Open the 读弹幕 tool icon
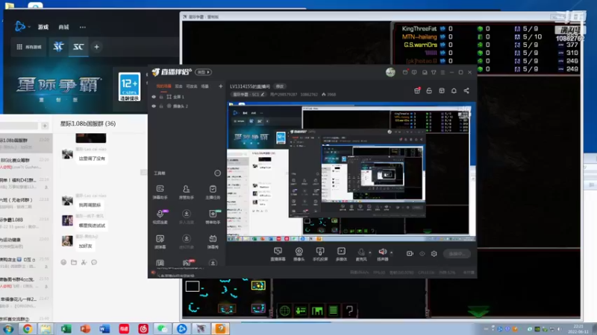Image resolution: width=597 pixels, height=335 pixels. tap(160, 241)
